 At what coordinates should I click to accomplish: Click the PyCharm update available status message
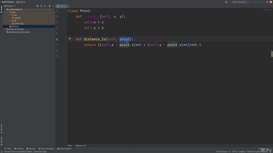point(26,152)
